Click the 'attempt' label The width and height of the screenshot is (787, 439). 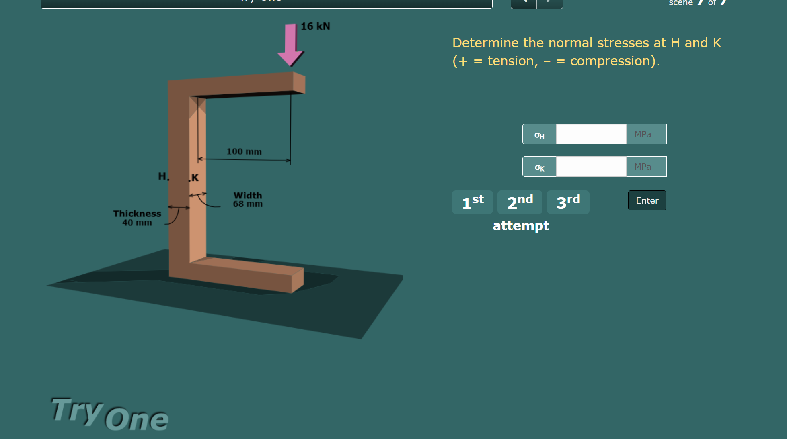pyautogui.click(x=521, y=226)
